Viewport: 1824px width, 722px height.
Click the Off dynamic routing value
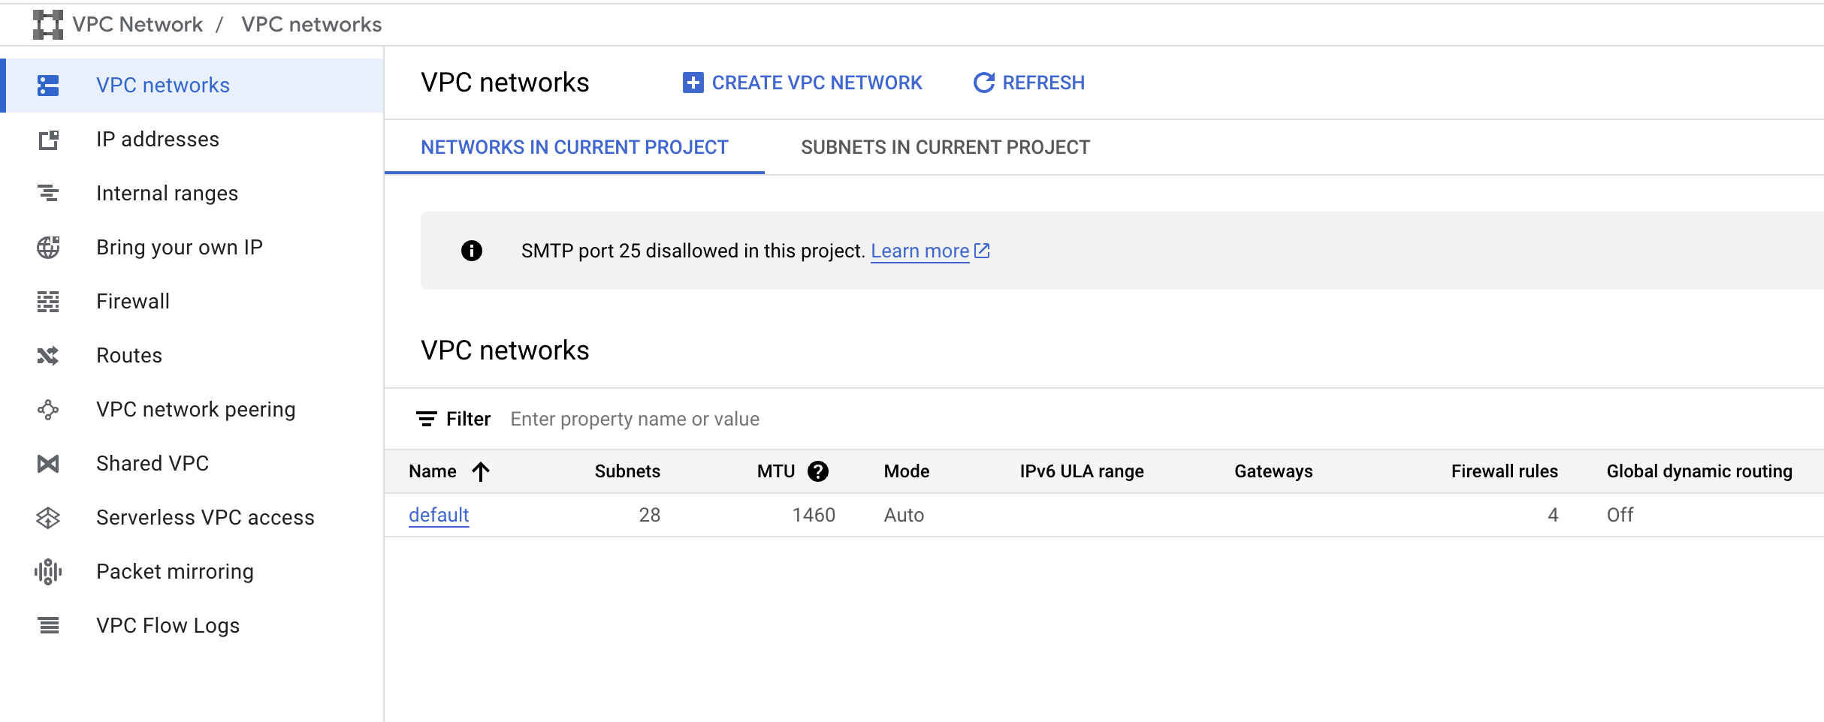coord(1620,515)
